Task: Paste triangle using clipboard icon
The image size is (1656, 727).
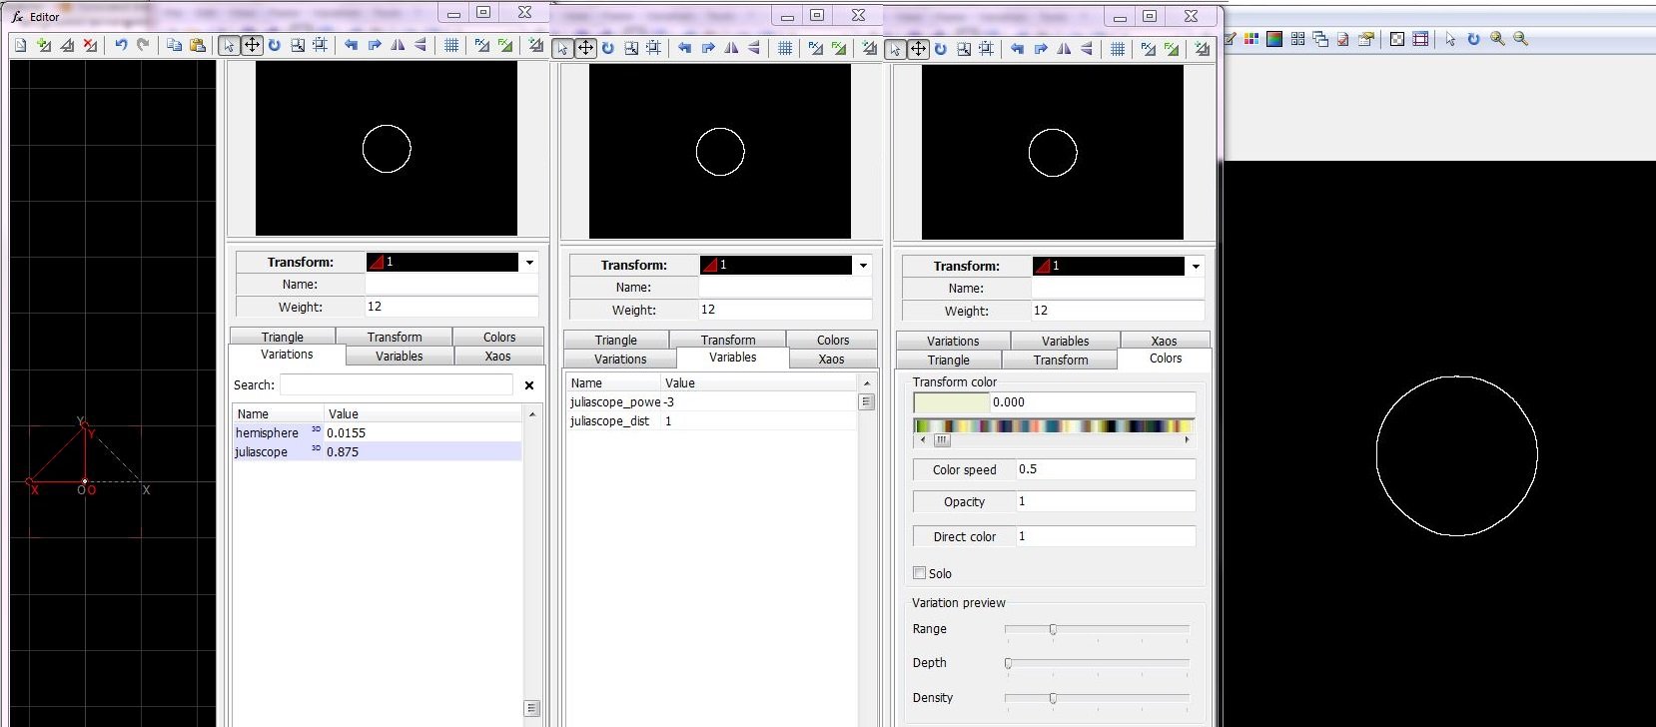Action: 198,45
